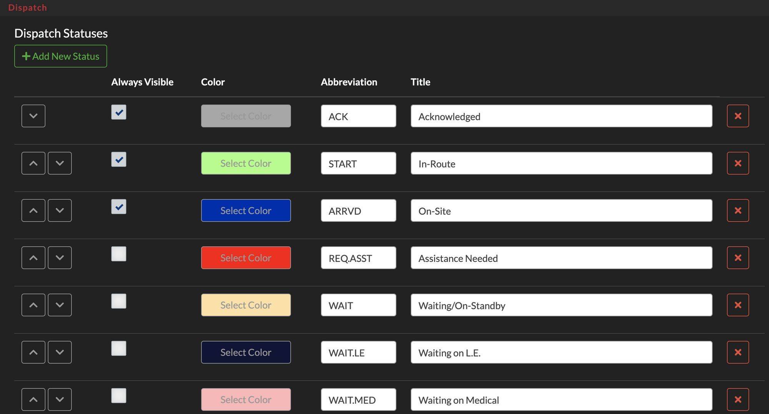Delete the Waiting on Medical status
The height and width of the screenshot is (414, 769).
tap(737, 399)
